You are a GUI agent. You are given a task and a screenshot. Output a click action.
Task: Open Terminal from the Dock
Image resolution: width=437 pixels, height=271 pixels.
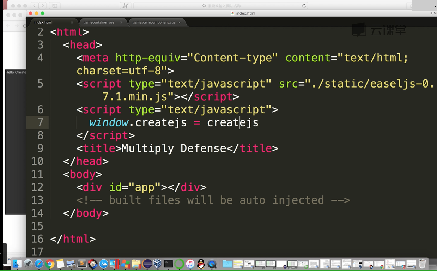[x=168, y=264]
